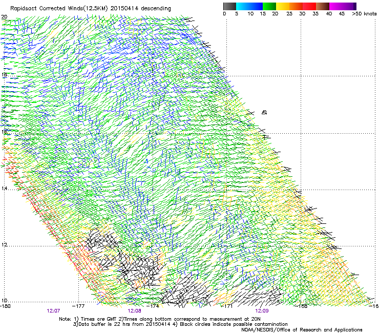Image resolution: width=379 pixels, height=333 pixels.
Task: Click the island outline symbol east of swath
Action: 264,112
